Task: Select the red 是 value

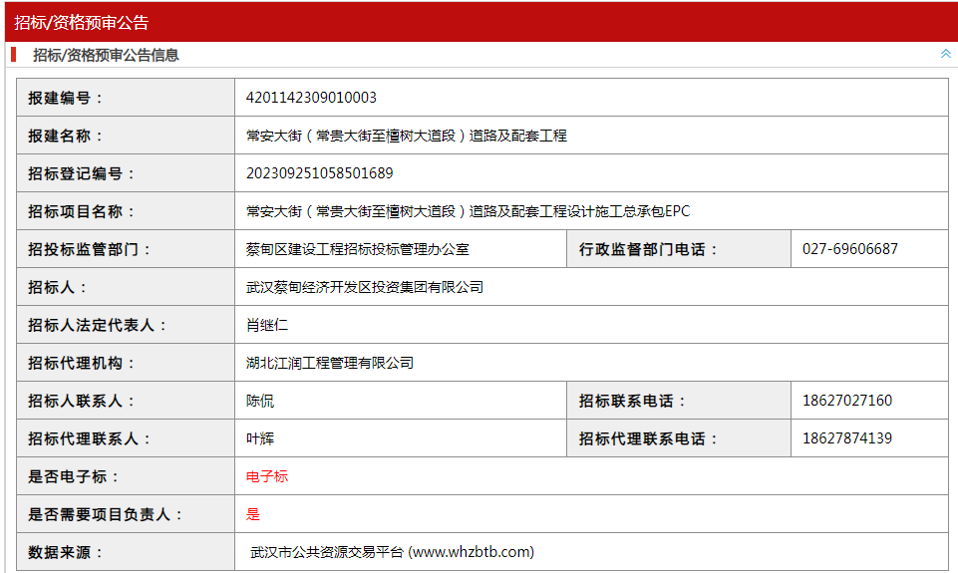Action: [x=253, y=514]
